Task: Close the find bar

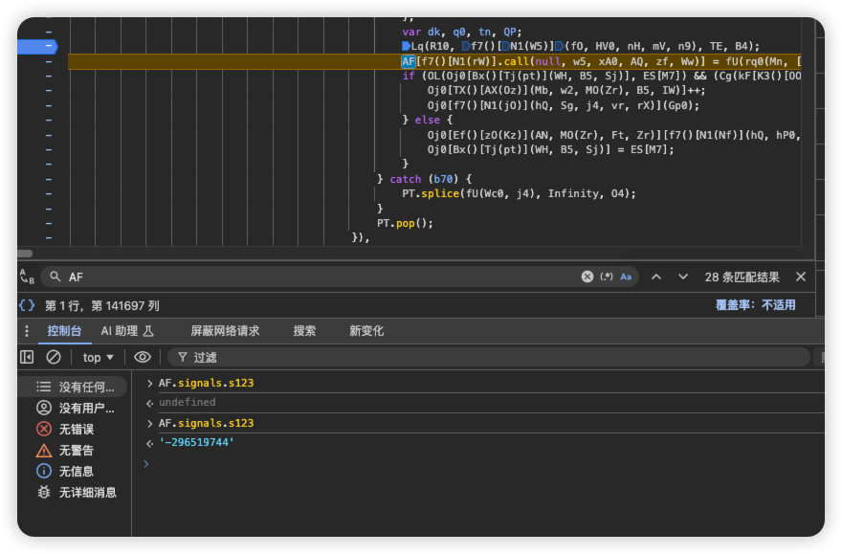Action: pyautogui.click(x=801, y=277)
